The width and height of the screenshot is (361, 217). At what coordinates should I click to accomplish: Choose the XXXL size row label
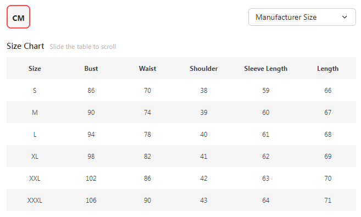tap(35, 201)
